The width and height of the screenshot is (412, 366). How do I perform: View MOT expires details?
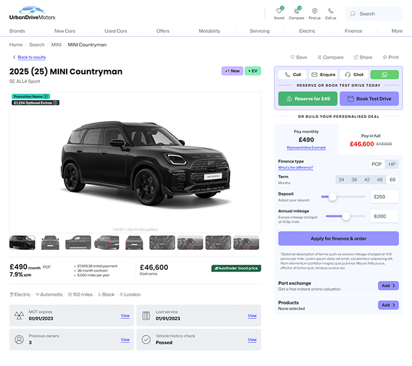(x=125, y=315)
